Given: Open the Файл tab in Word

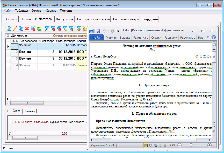Looking at the screenshot, I should (x=96, y=38).
